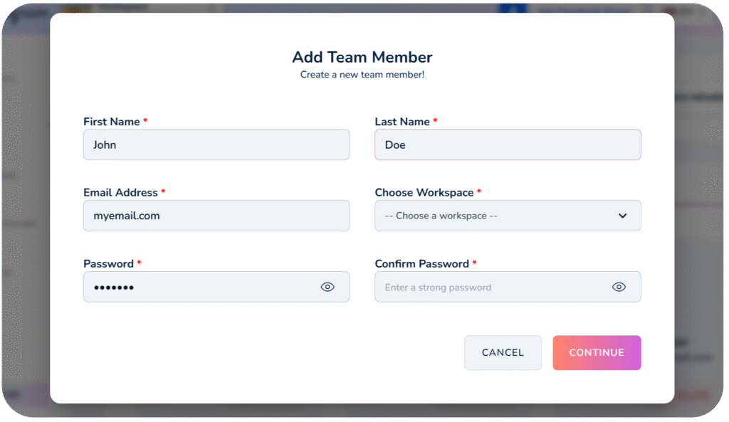Focus the empty Confirm Password input

pyautogui.click(x=491, y=287)
